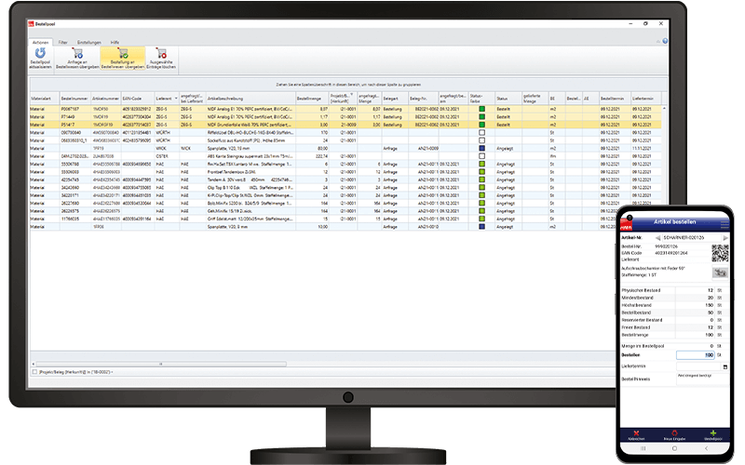Screen dimensions: 745x465
Task: Toggle the Projekt/Beleg filter checkbox at bottom
Action: click(x=34, y=372)
